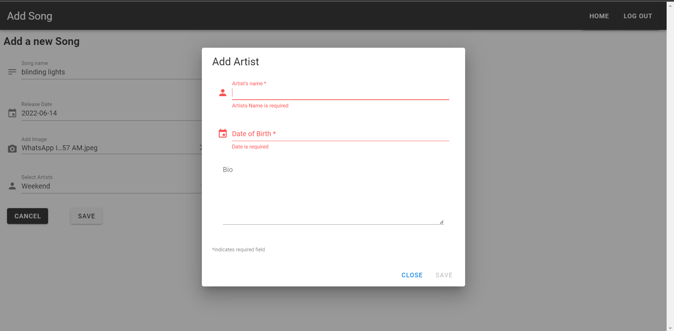The height and width of the screenshot is (331, 674).
Task: Click the person icon beside Artist's name field
Action: [223, 93]
